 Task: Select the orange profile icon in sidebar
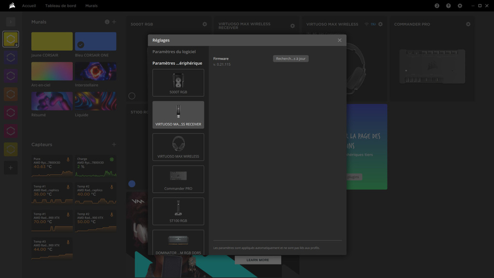point(11,94)
